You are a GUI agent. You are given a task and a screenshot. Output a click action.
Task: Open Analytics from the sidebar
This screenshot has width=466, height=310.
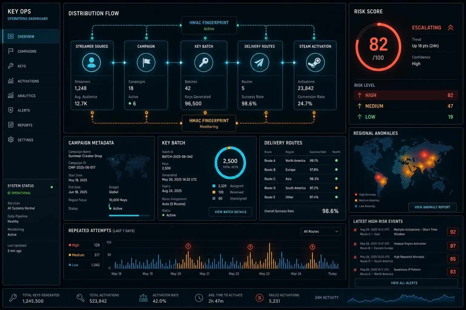(x=31, y=96)
